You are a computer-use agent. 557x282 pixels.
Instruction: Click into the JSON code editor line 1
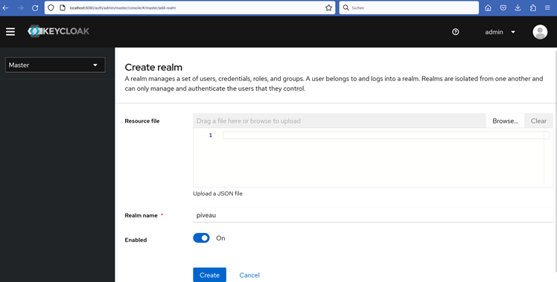[x=386, y=135]
